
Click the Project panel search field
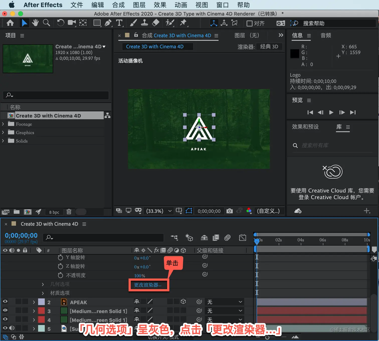pos(56,95)
